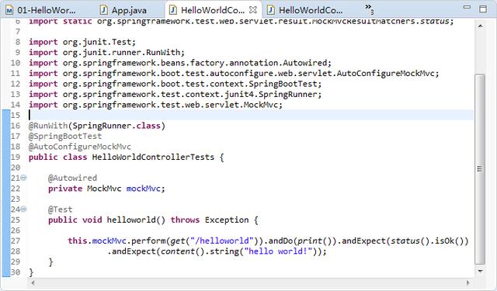Click the Maven icon on 01-HelloWor... tab
The height and width of the screenshot is (291, 497).
(9, 10)
